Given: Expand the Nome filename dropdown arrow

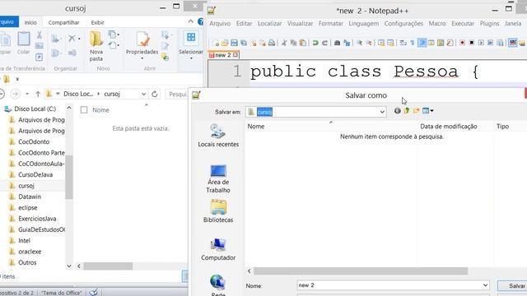Looking at the screenshot, I should click(x=485, y=285).
